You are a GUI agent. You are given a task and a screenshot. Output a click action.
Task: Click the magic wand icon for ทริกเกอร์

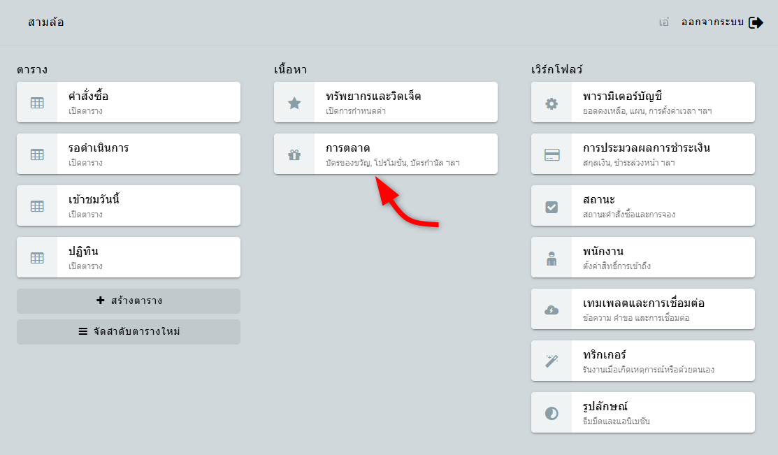552,361
